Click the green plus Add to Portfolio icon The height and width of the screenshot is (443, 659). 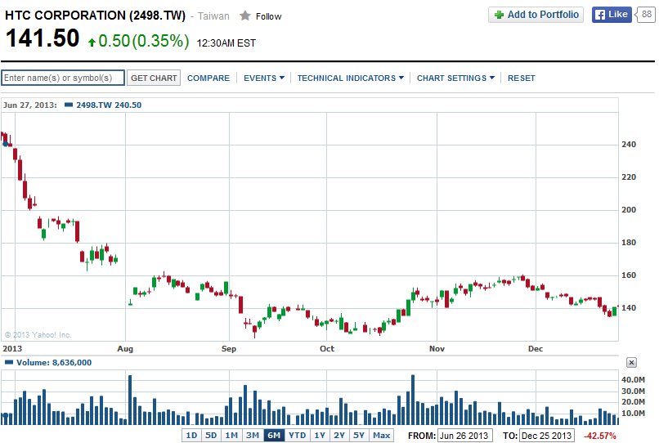point(499,15)
